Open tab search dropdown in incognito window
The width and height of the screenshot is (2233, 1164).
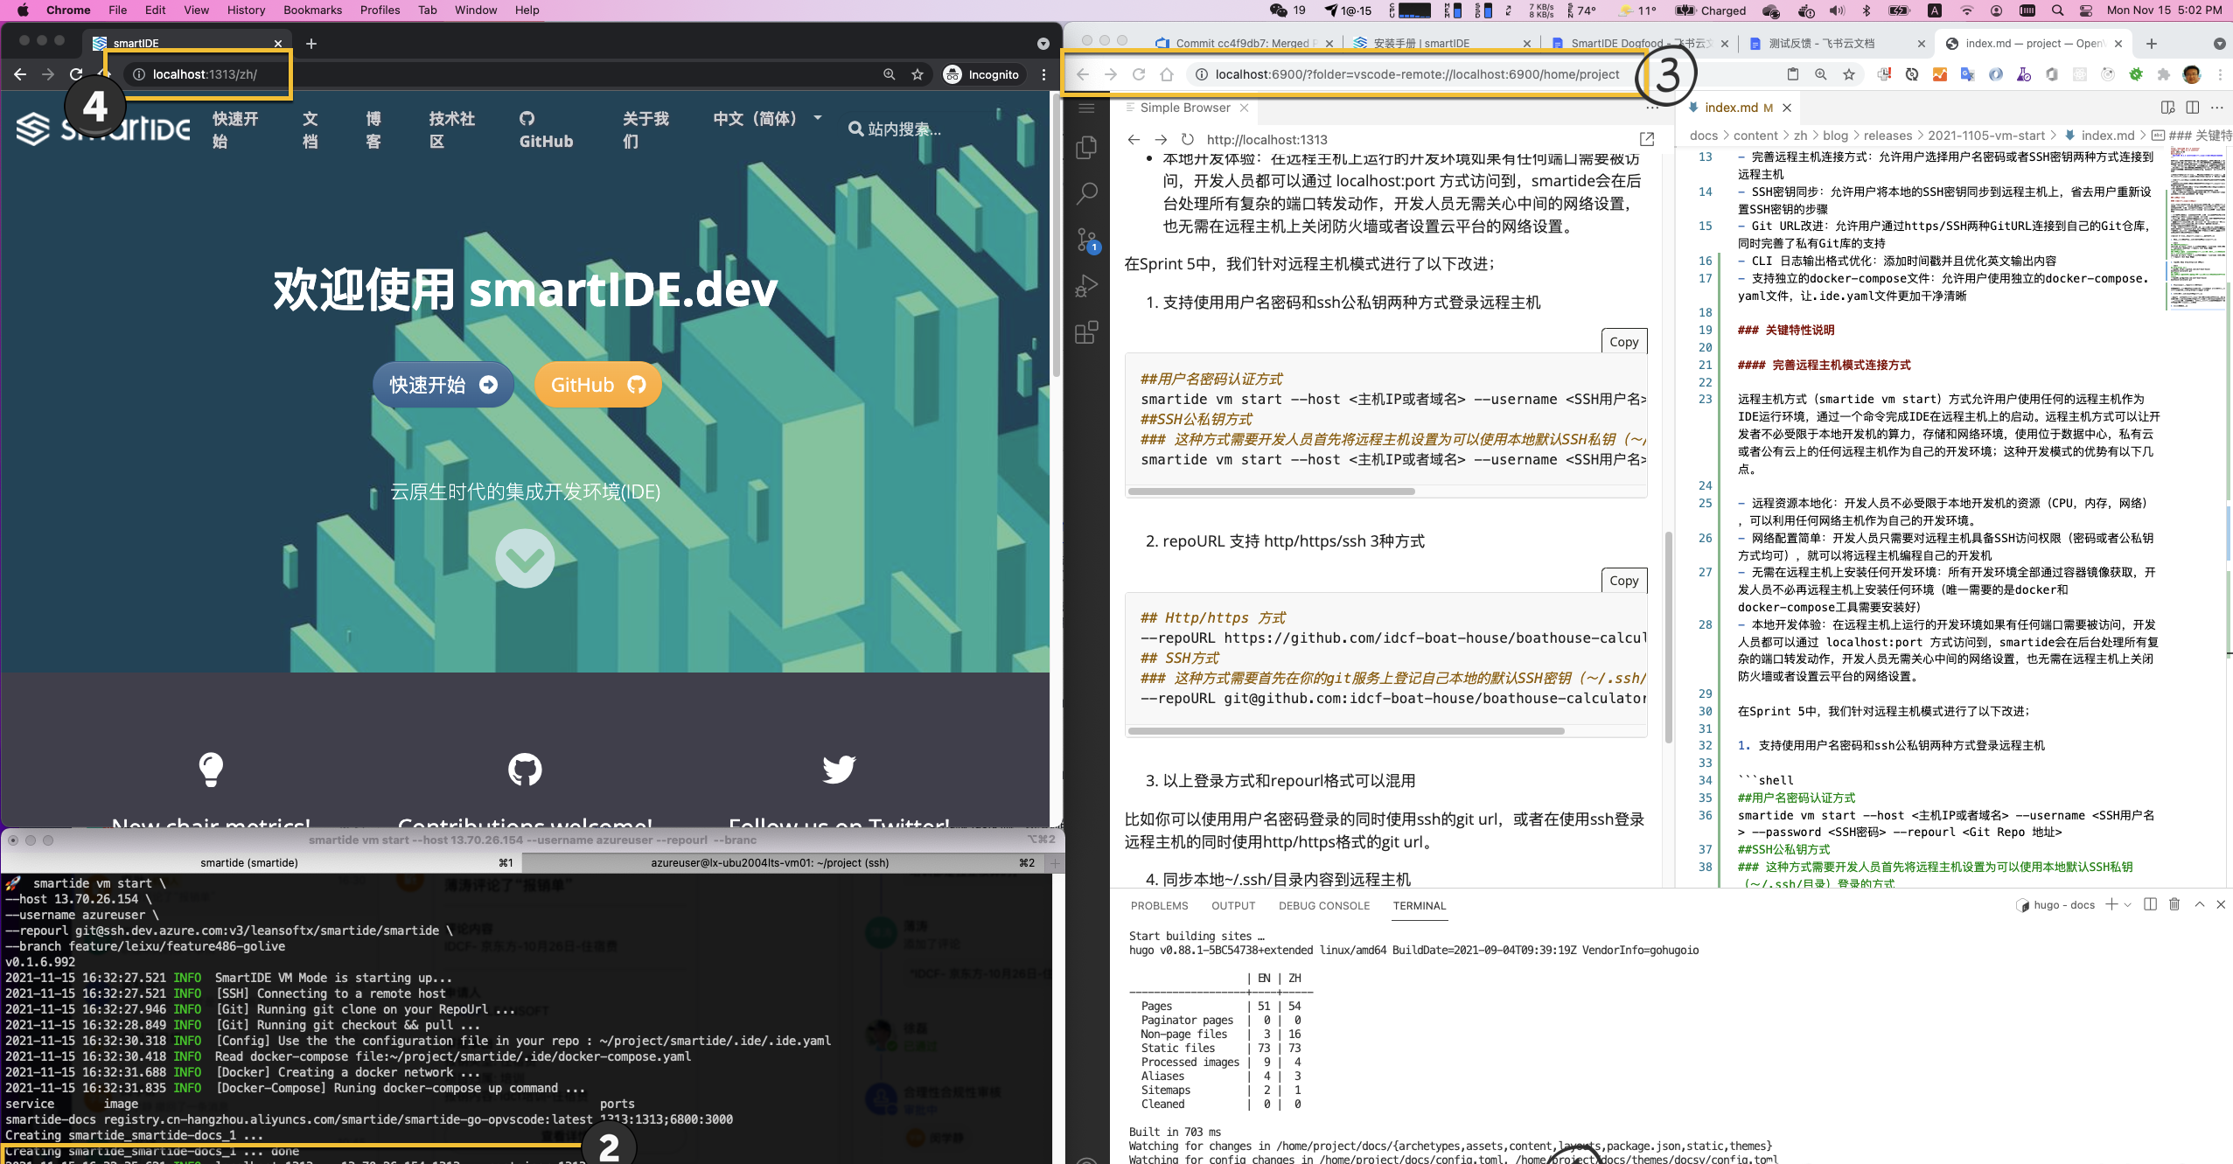(x=1043, y=43)
